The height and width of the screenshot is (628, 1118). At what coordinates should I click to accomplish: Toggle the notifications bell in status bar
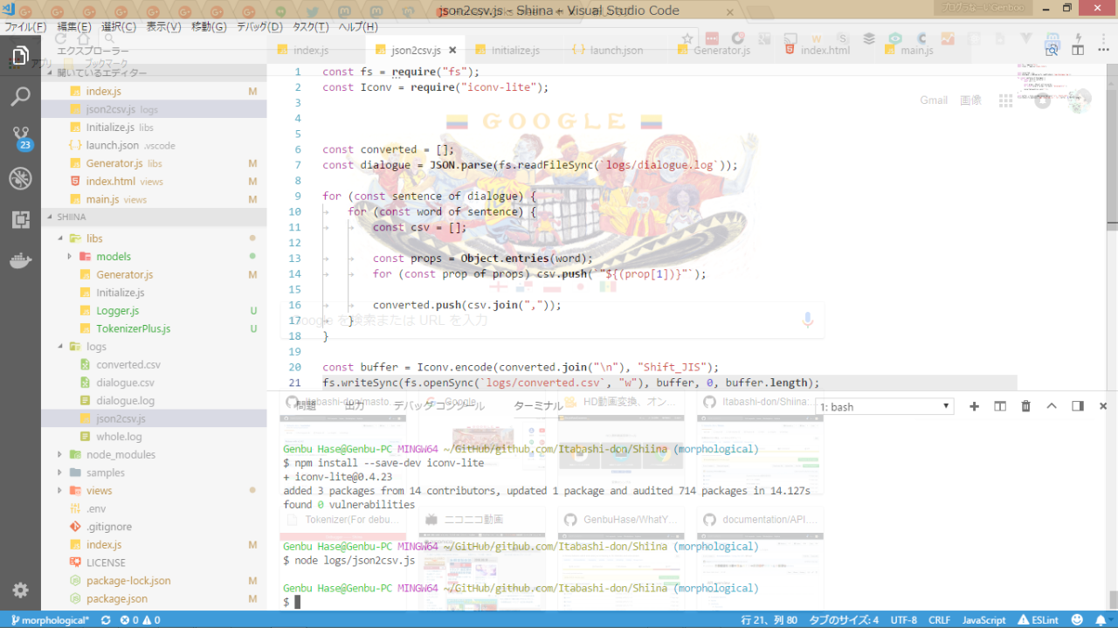pos(1102,620)
